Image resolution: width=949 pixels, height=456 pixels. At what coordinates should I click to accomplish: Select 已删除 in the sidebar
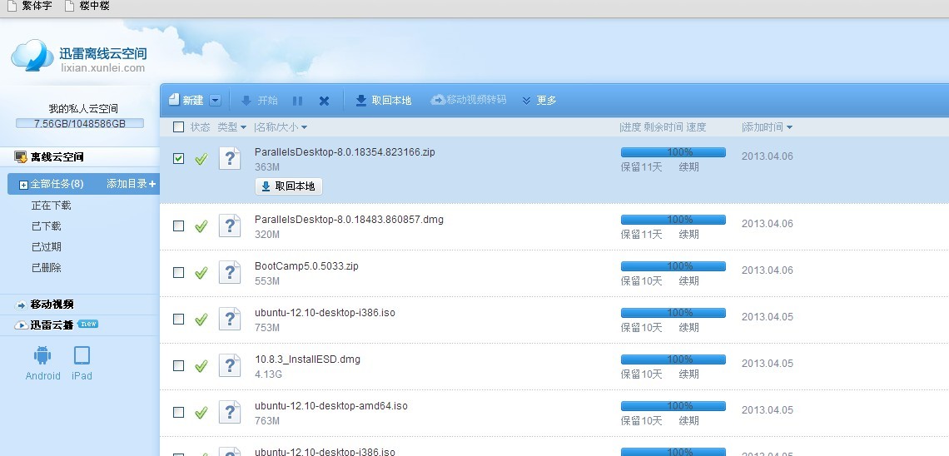(47, 267)
